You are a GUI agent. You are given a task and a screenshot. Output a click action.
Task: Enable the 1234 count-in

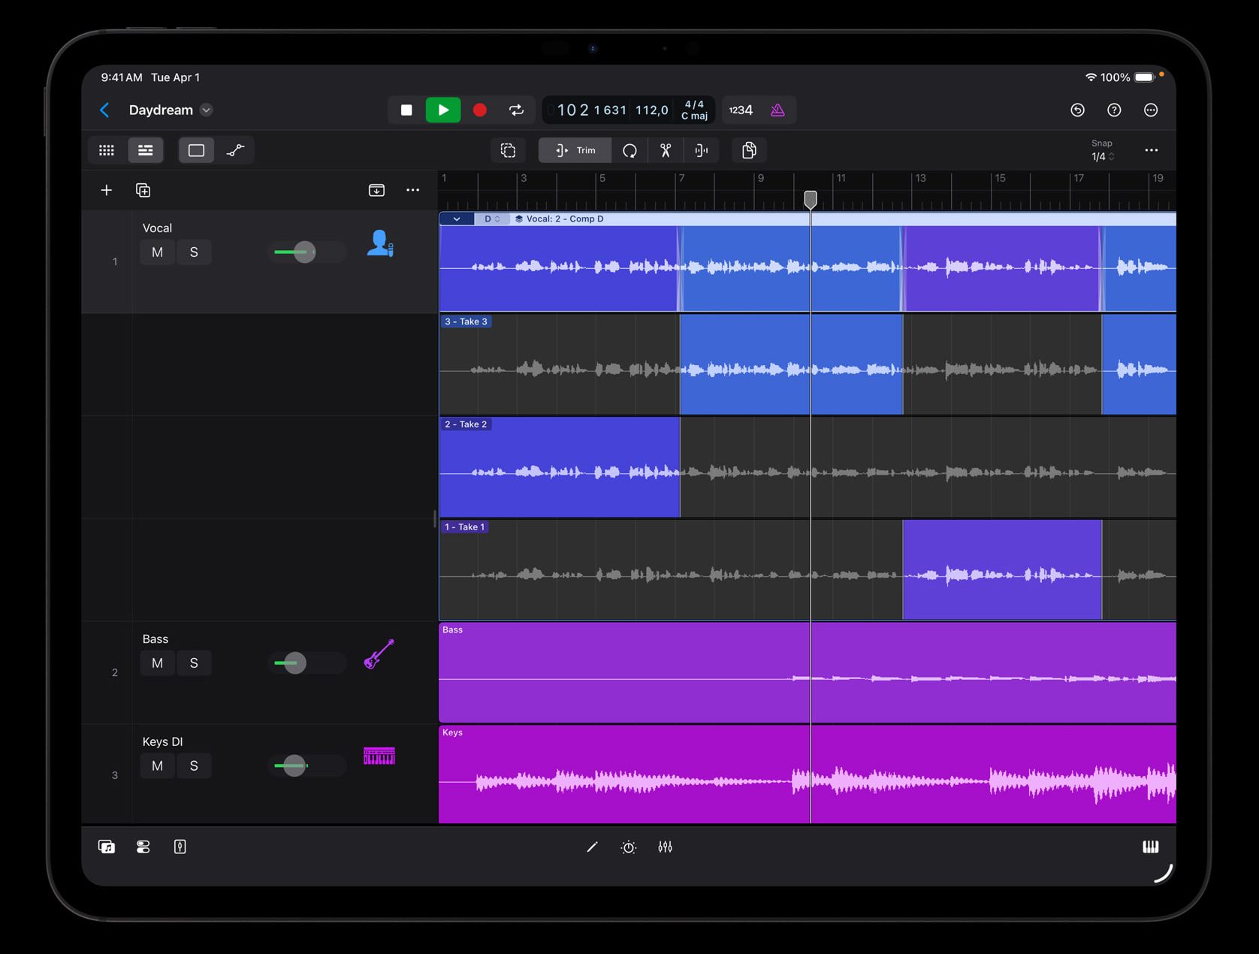pyautogui.click(x=739, y=110)
